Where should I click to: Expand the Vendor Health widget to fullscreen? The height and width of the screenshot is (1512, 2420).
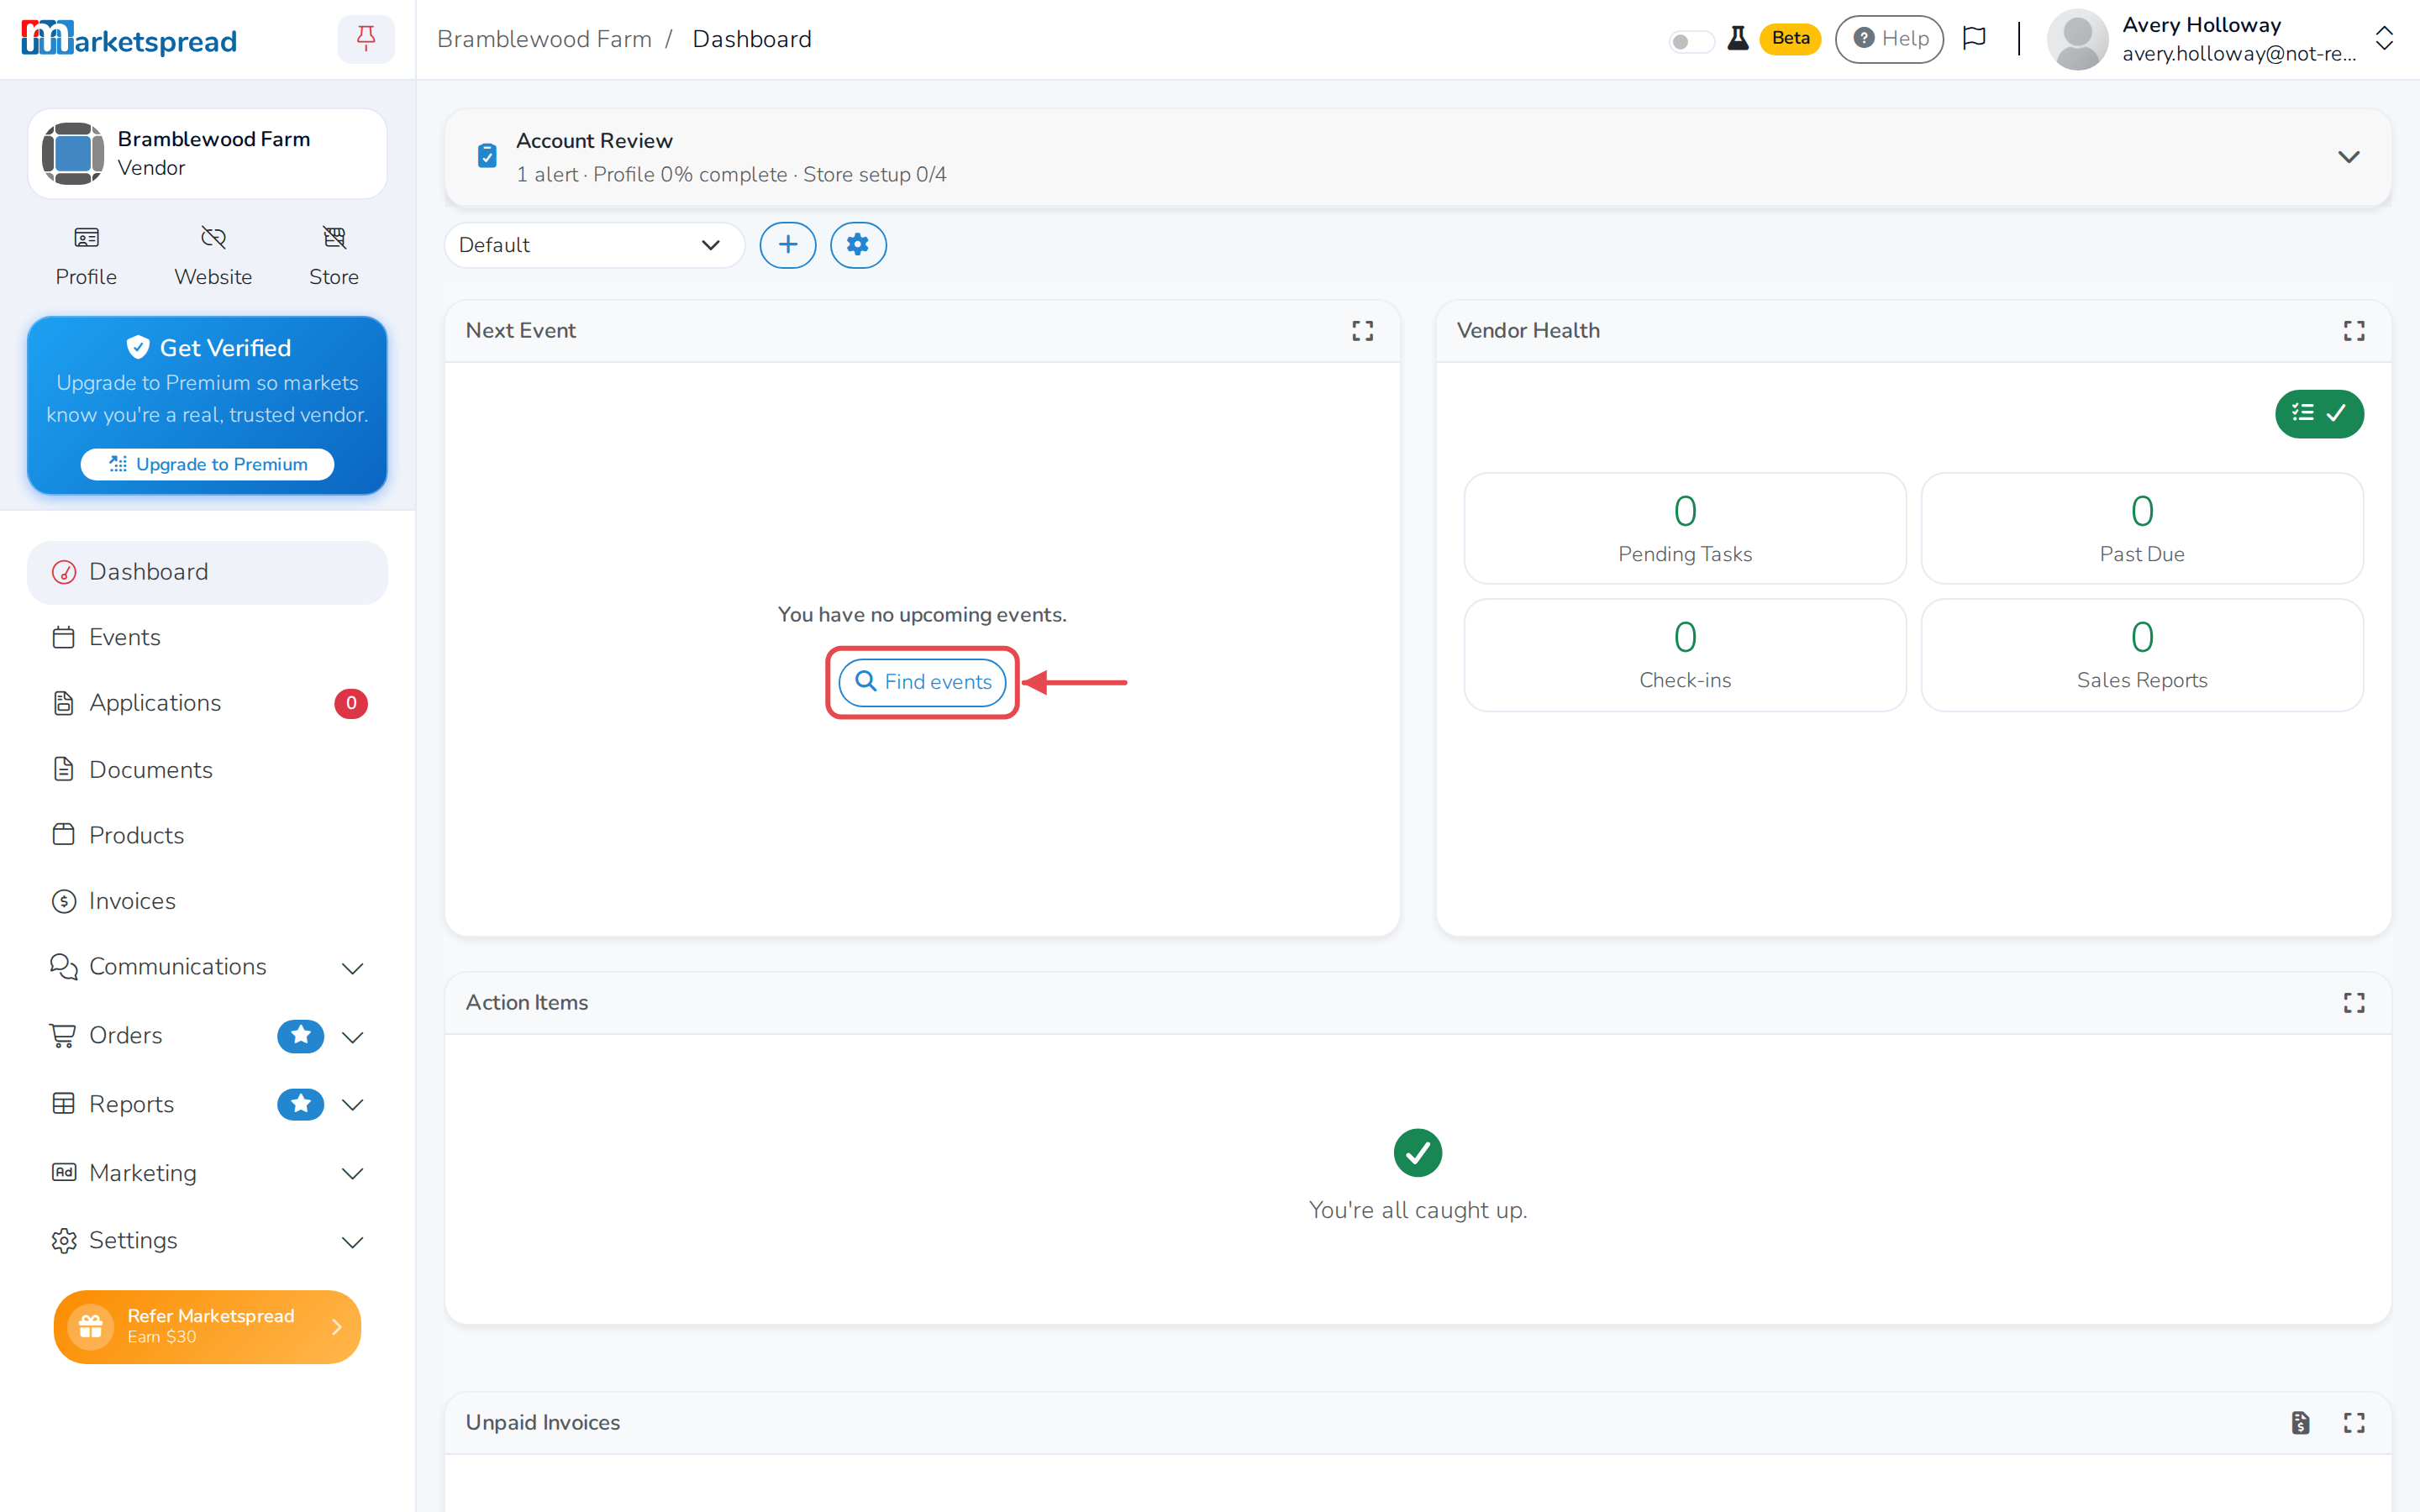(2354, 331)
